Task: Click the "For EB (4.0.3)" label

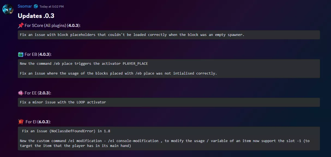Action: (38, 54)
